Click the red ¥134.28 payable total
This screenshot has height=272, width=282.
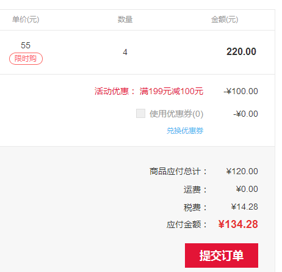point(238,224)
